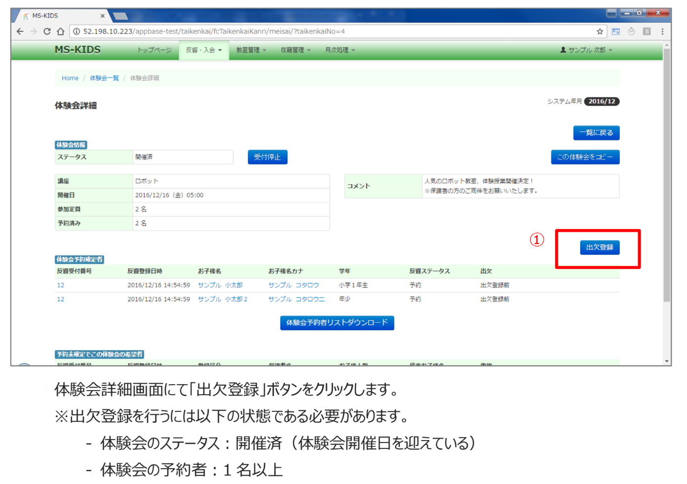Open the 教室管理 dropdown menu
This screenshot has width=687, height=484.
[x=251, y=50]
